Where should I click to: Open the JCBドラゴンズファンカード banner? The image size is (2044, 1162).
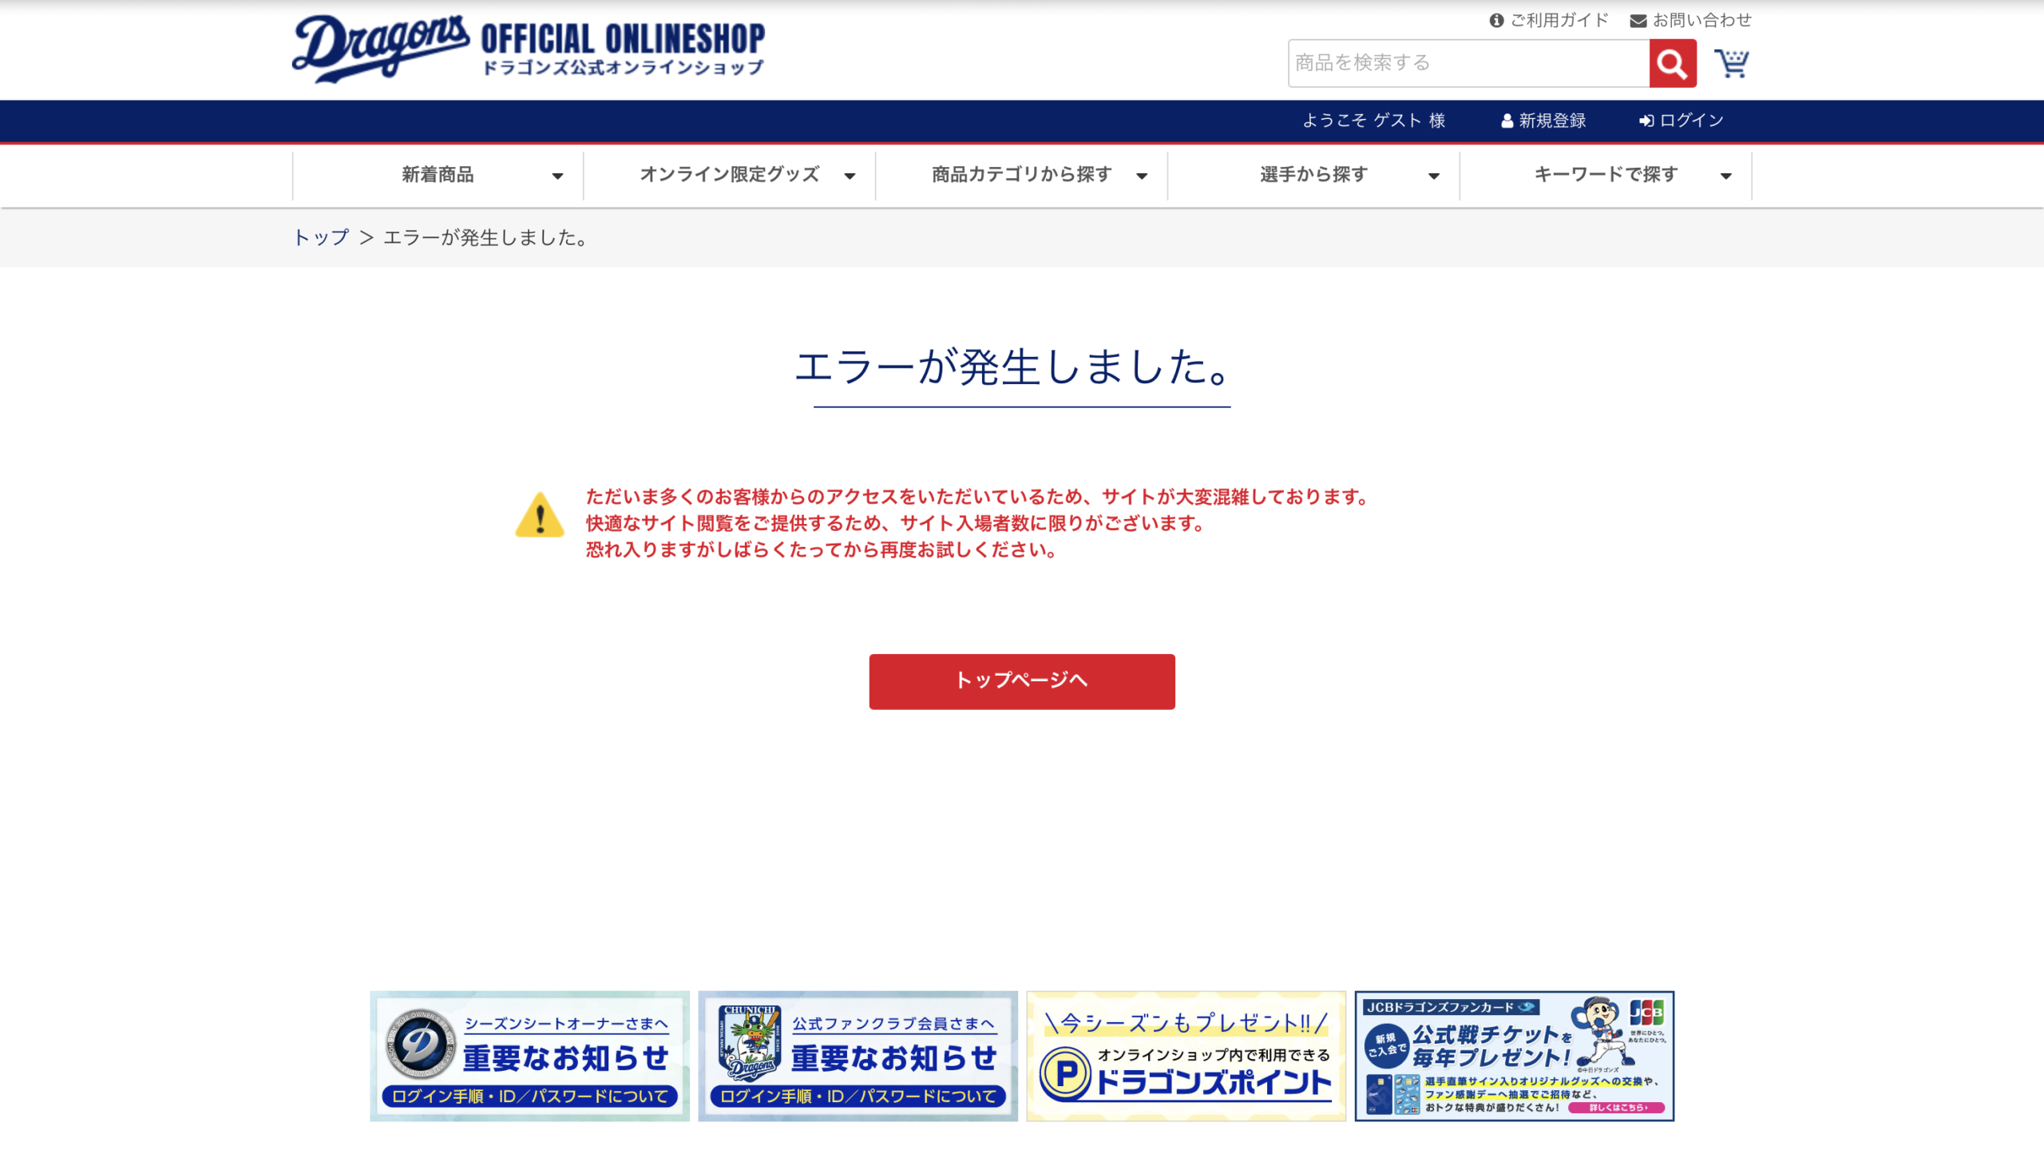(1514, 1056)
